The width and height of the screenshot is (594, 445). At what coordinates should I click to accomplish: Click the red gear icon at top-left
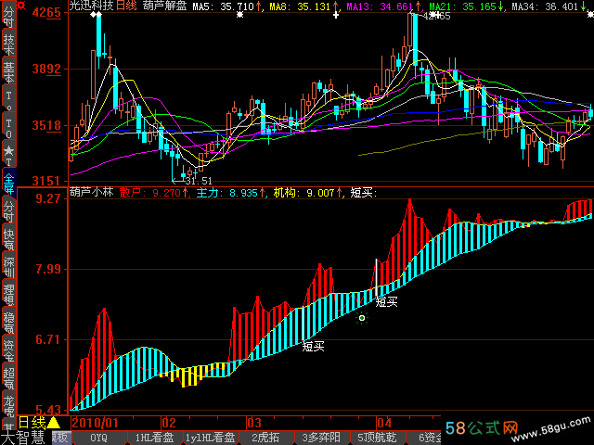click(8, 6)
